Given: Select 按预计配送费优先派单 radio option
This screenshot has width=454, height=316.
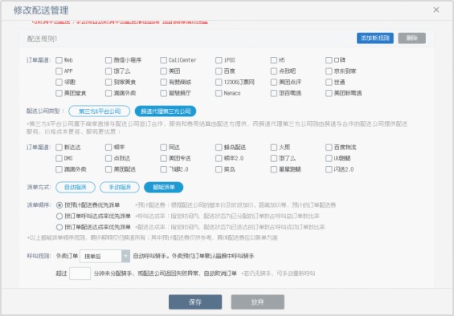Looking at the screenshot, I should [x=59, y=205].
